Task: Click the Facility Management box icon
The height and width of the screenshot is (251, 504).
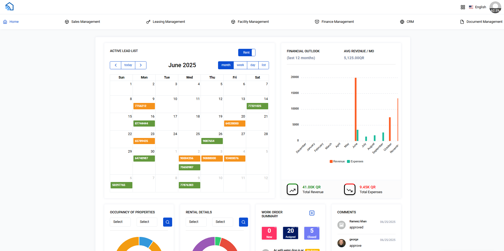Action: 233,22
